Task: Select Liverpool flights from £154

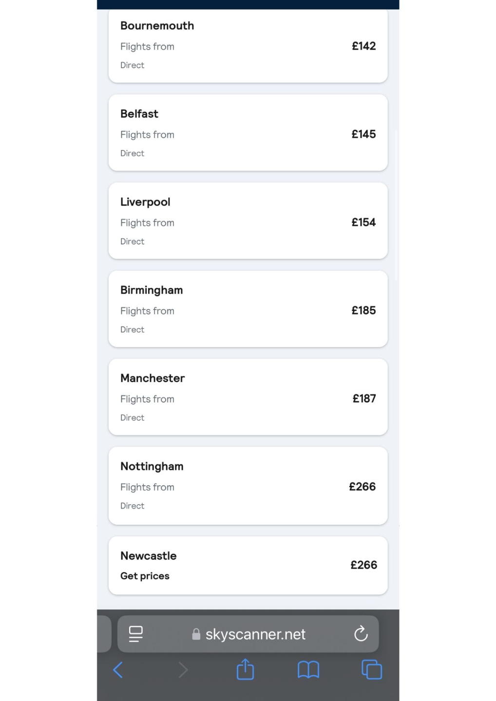Action: [248, 221]
